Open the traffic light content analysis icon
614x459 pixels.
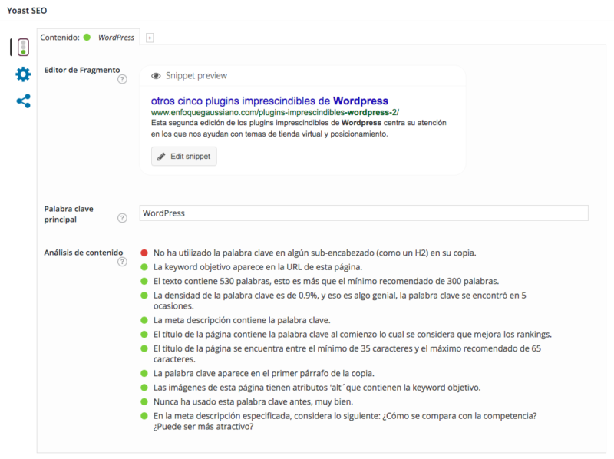24,47
